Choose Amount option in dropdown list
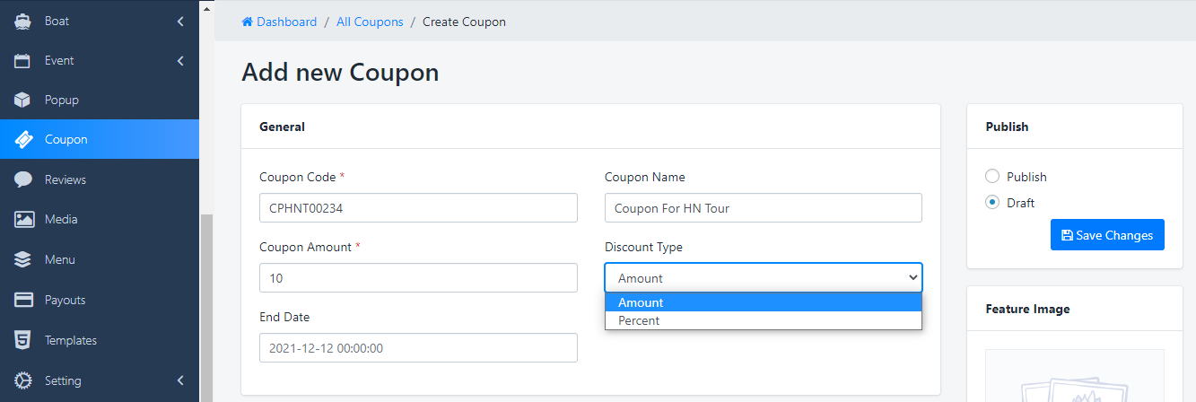Viewport: 1196px width, 402px height. tap(641, 302)
